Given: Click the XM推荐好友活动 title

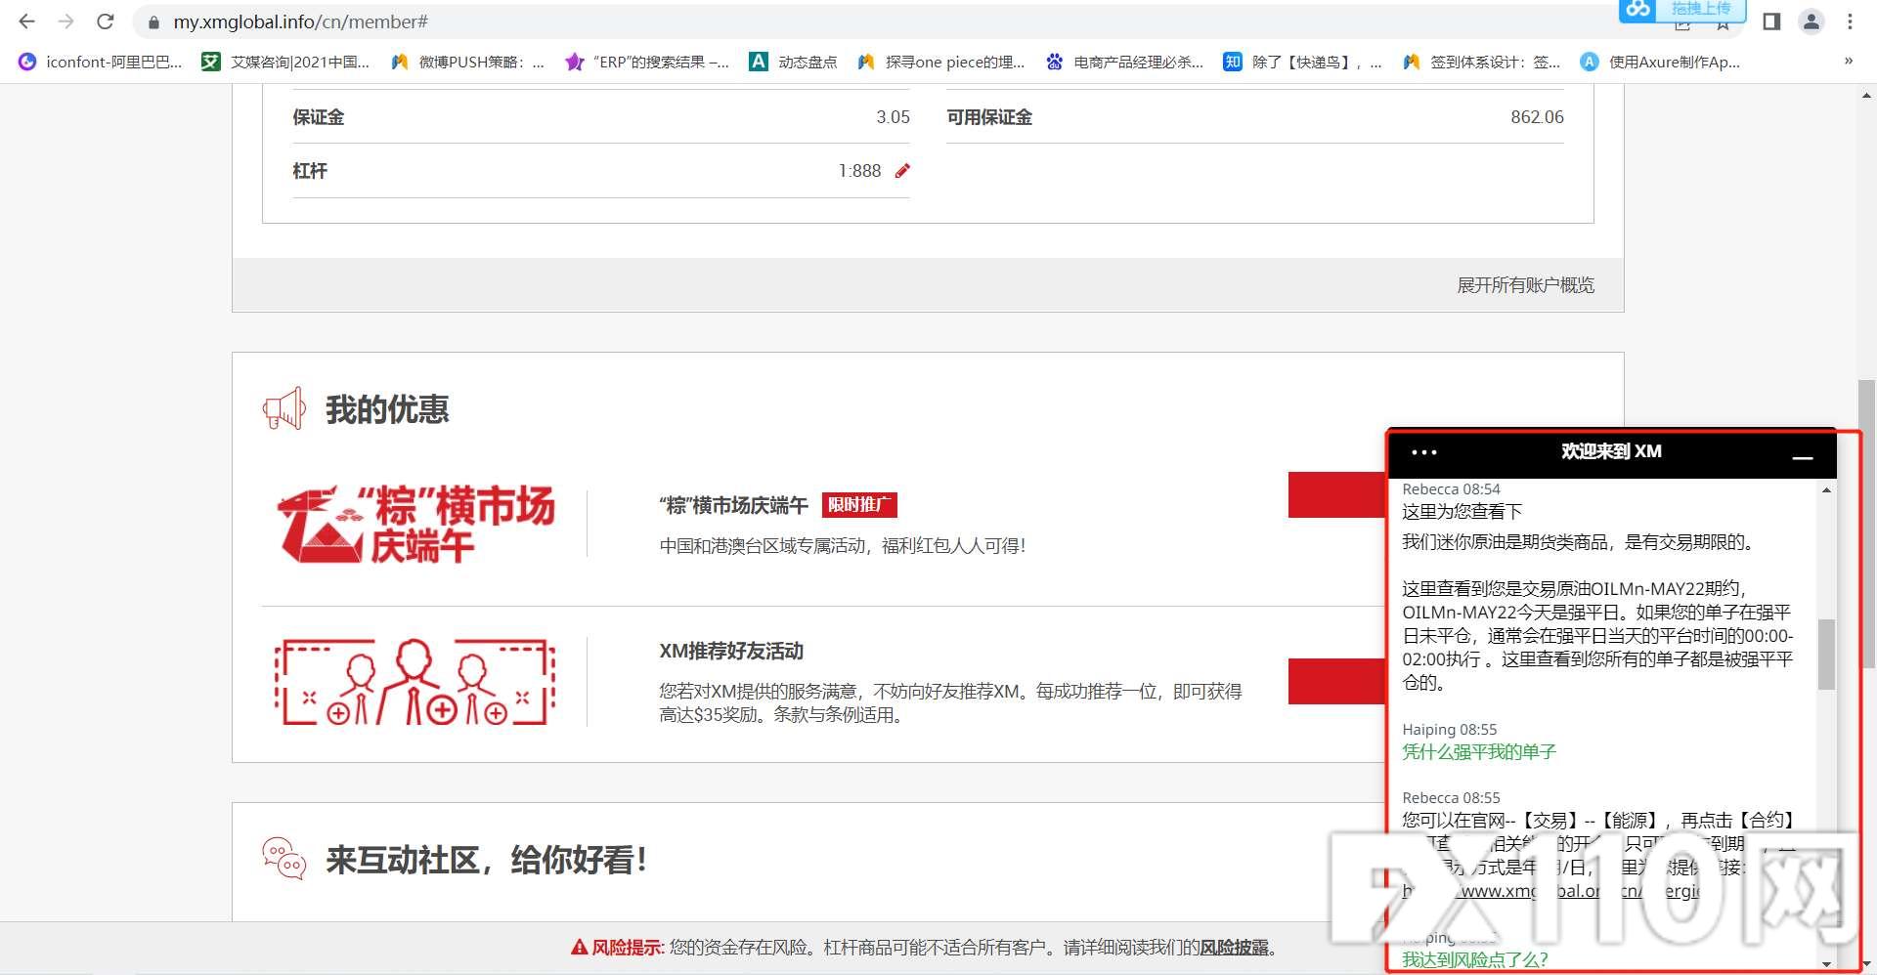Looking at the screenshot, I should pyautogui.click(x=731, y=651).
